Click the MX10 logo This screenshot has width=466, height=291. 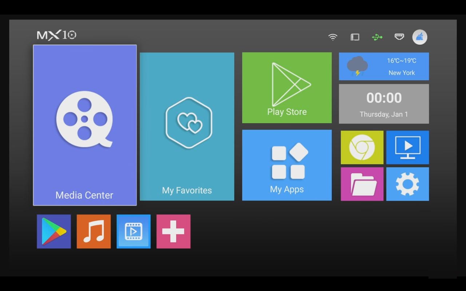coord(56,35)
